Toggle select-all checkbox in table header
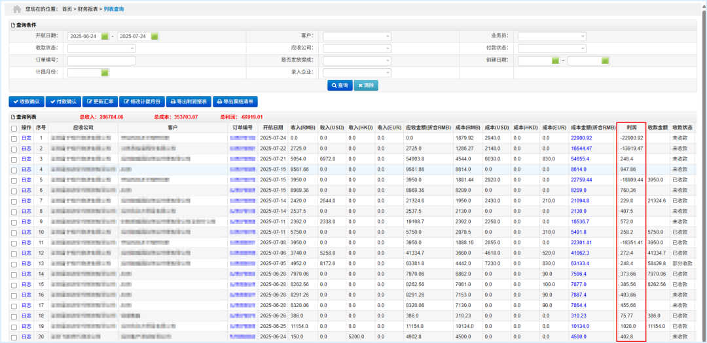 tap(14, 128)
